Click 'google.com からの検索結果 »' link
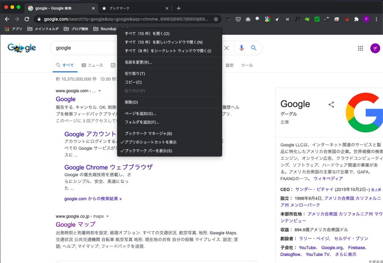The image size is (383, 263). pos(93,199)
